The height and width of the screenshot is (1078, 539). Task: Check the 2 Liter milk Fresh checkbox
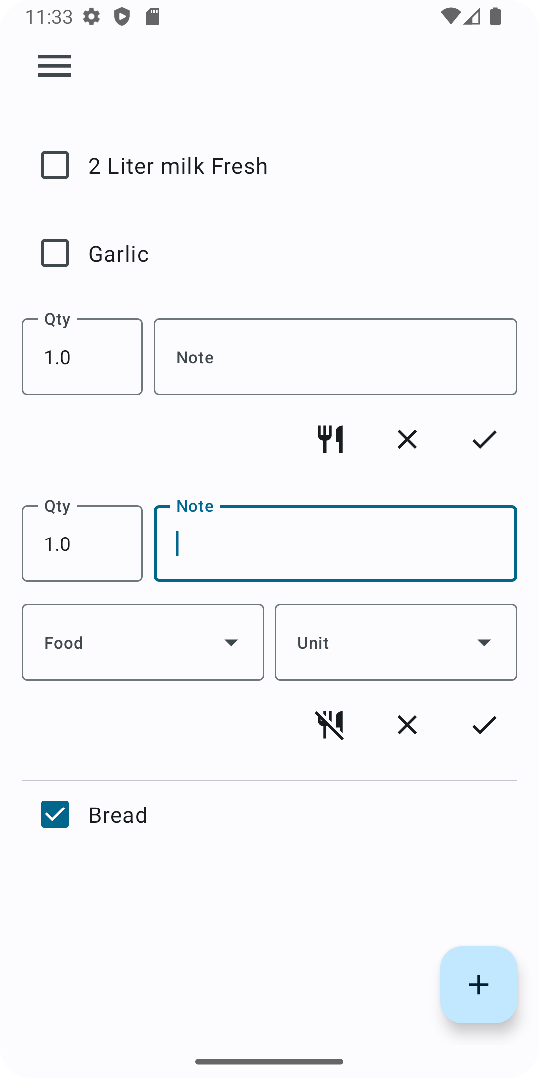pos(55,165)
